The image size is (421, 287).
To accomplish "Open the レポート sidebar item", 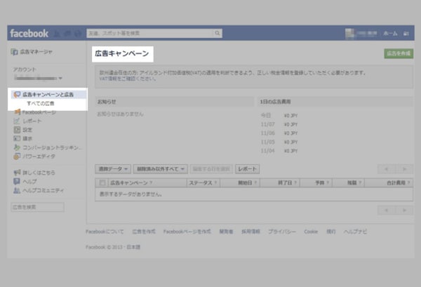I will pos(27,121).
